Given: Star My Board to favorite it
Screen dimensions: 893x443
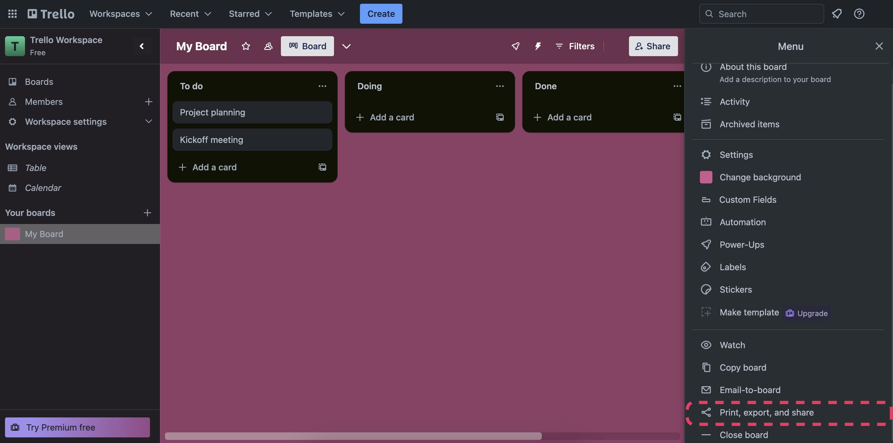Looking at the screenshot, I should point(246,46).
